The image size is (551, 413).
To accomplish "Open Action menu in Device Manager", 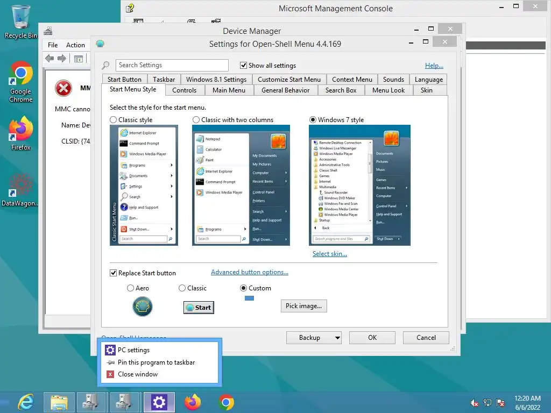I will click(x=75, y=45).
